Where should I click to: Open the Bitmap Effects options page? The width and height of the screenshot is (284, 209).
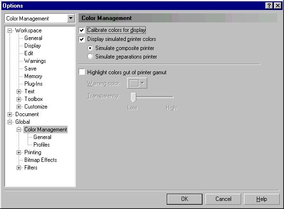click(x=41, y=160)
